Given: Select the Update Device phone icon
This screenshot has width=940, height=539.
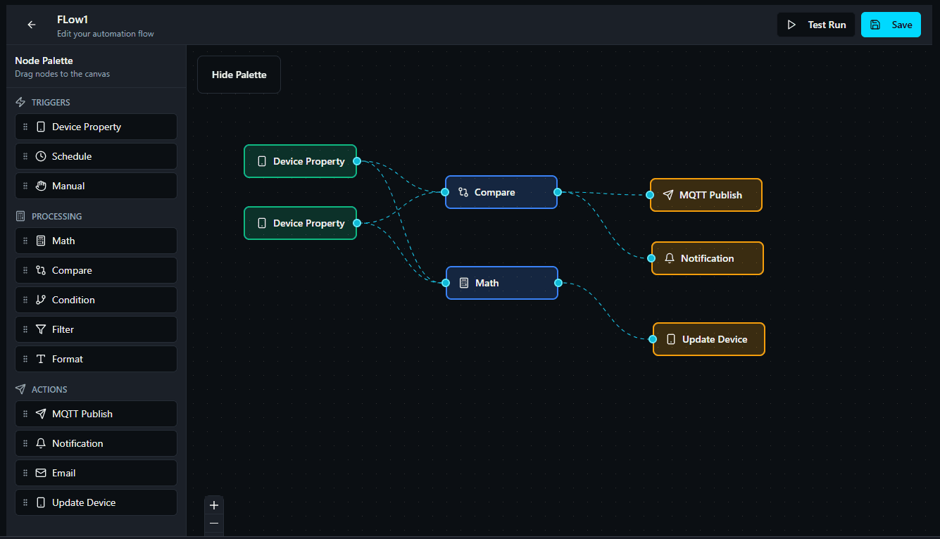Looking at the screenshot, I should point(40,502).
